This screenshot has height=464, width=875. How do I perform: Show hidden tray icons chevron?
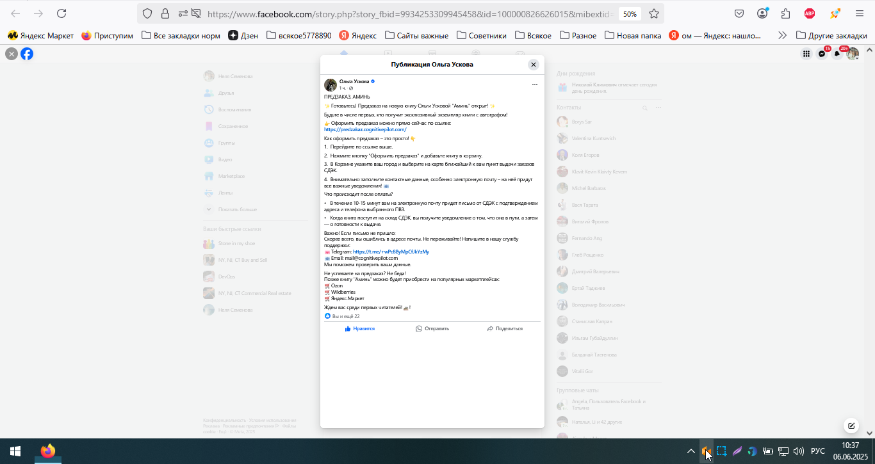coord(691,451)
